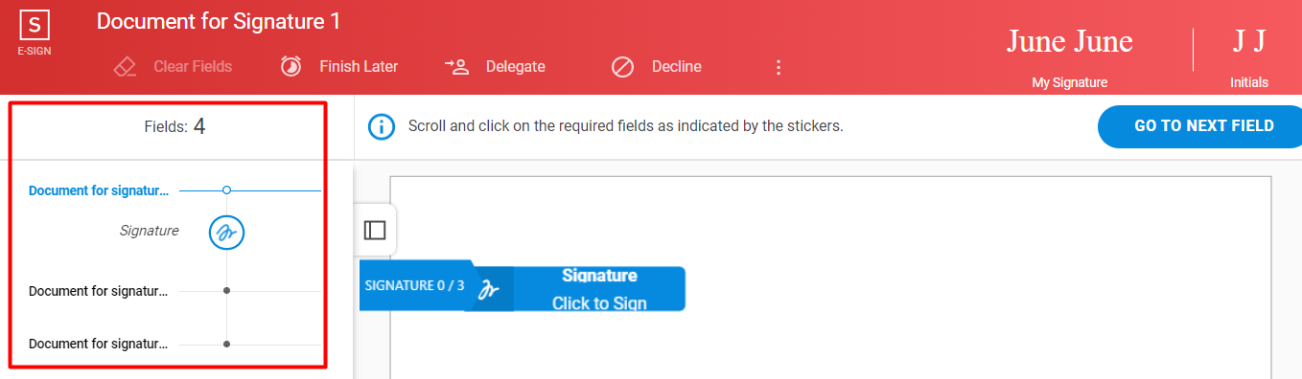The height and width of the screenshot is (379, 1302).
Task: Open the three-dot more options menu
Action: tap(779, 67)
